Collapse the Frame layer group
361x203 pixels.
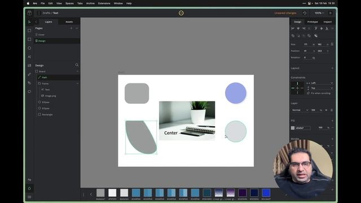coord(77,83)
